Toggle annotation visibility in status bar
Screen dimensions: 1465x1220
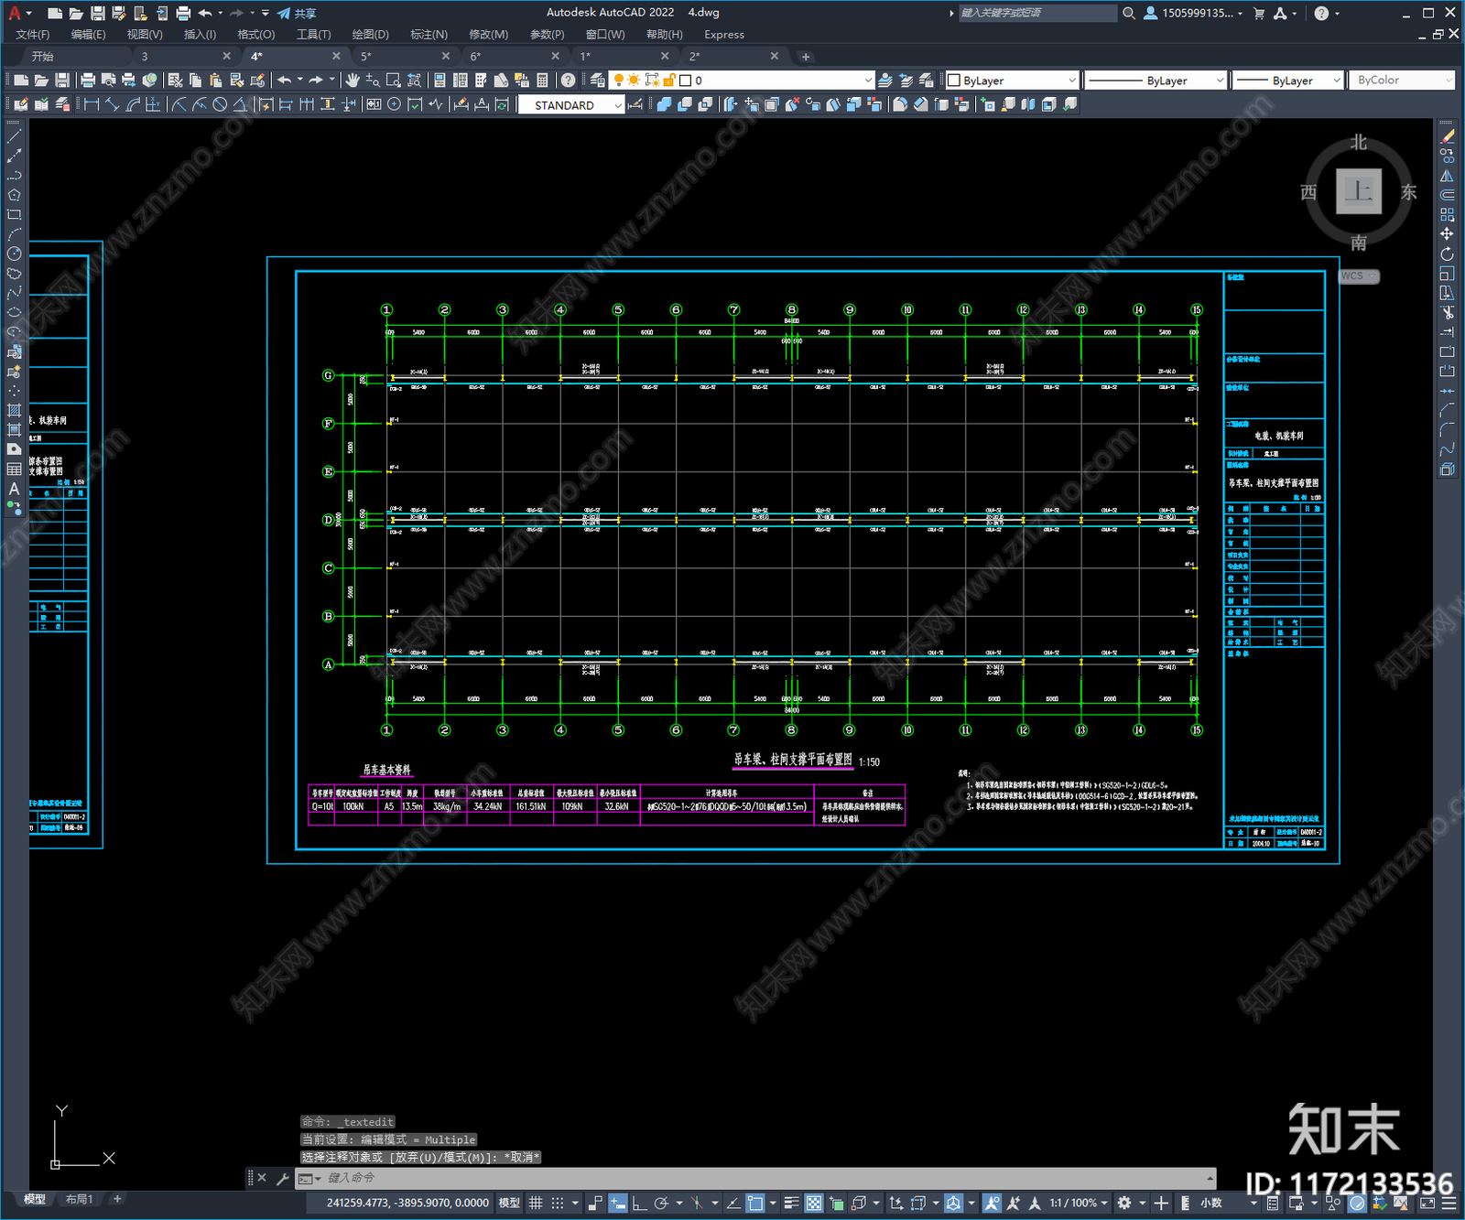pos(993,1203)
